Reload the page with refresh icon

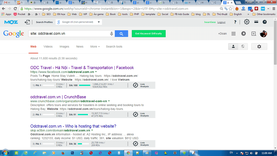pos(15,9)
